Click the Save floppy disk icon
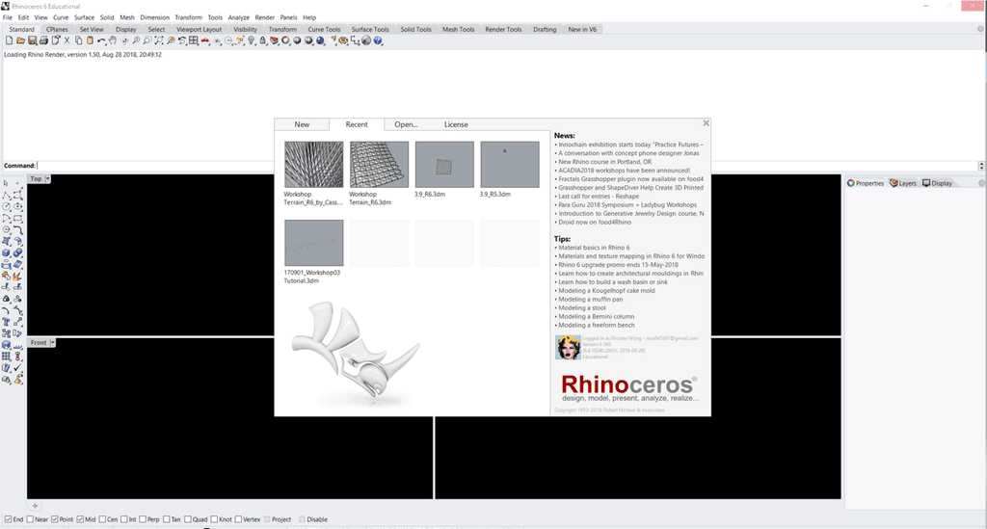This screenshot has height=529, width=987. pos(32,40)
